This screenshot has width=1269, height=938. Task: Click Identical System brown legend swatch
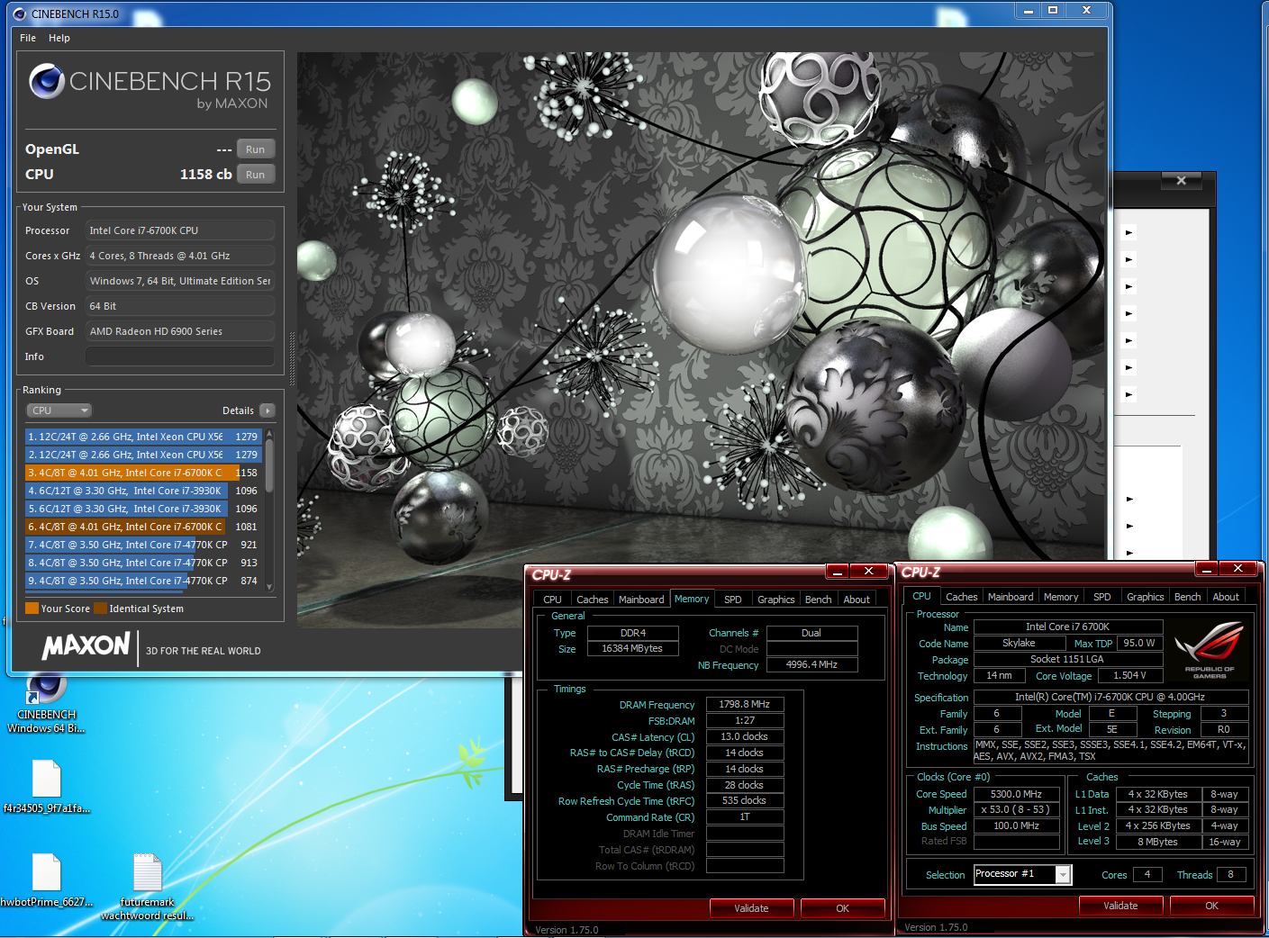[100, 609]
